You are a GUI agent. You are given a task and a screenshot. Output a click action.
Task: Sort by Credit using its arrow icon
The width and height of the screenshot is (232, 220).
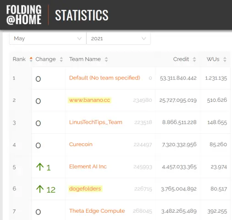pyautogui.click(x=194, y=59)
